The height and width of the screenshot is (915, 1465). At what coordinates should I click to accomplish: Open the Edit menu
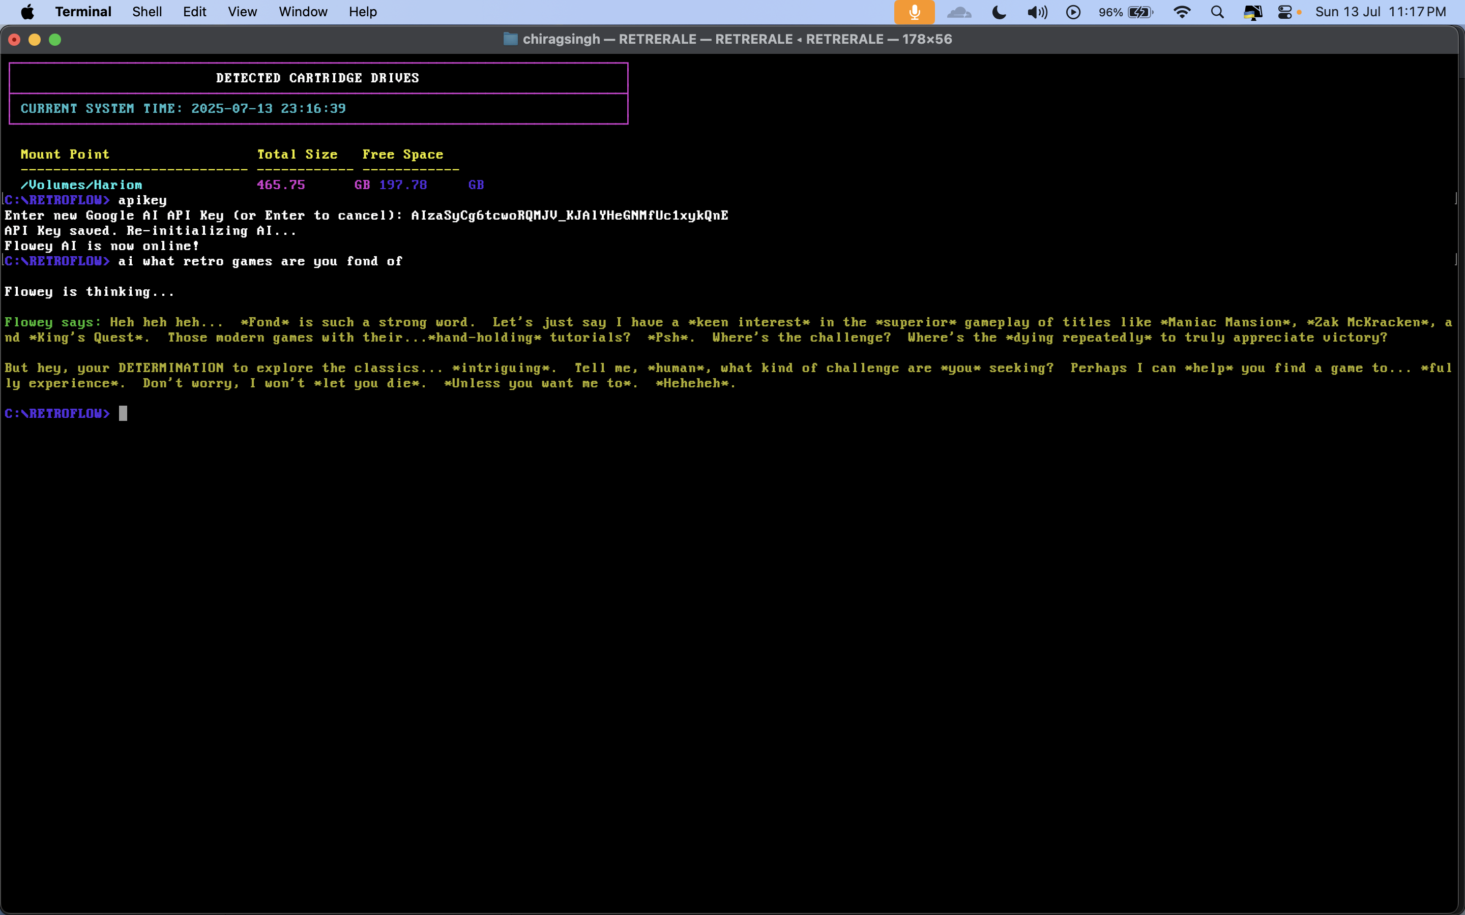[194, 12]
